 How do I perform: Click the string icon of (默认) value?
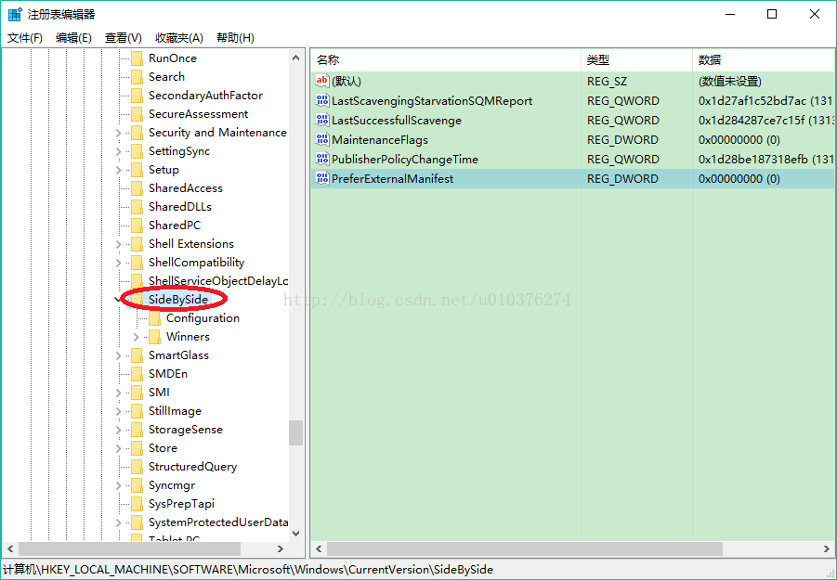point(321,81)
